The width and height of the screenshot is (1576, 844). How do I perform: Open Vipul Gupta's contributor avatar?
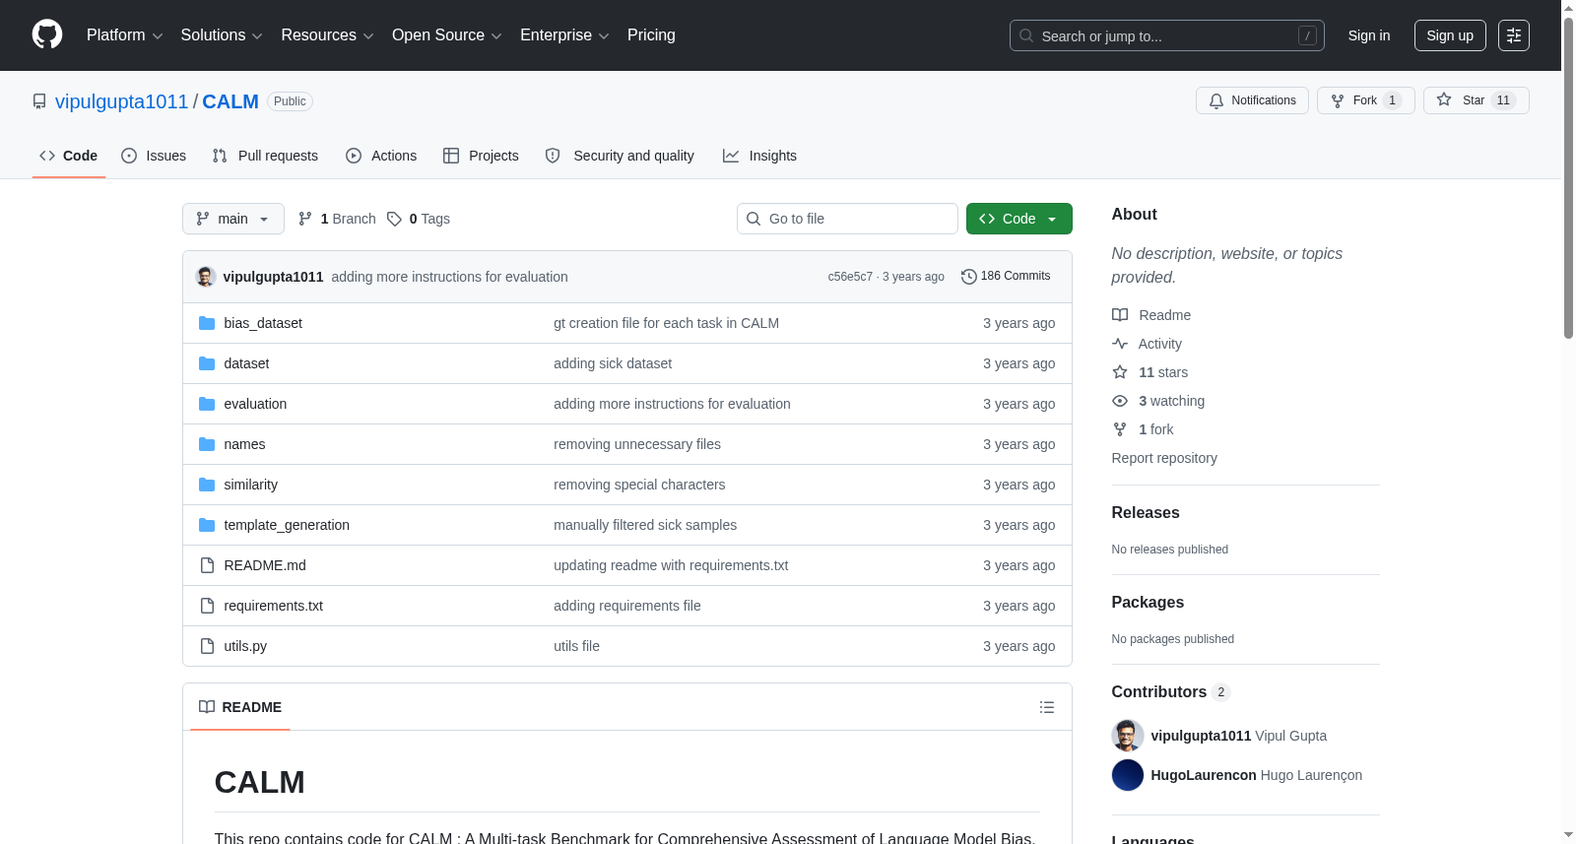click(1128, 736)
